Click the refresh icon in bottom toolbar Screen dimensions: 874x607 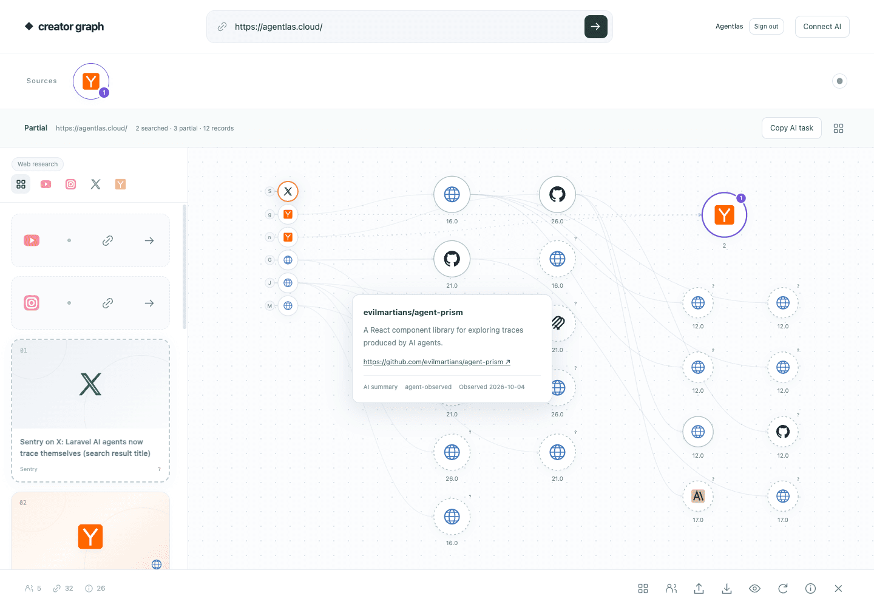(783, 588)
